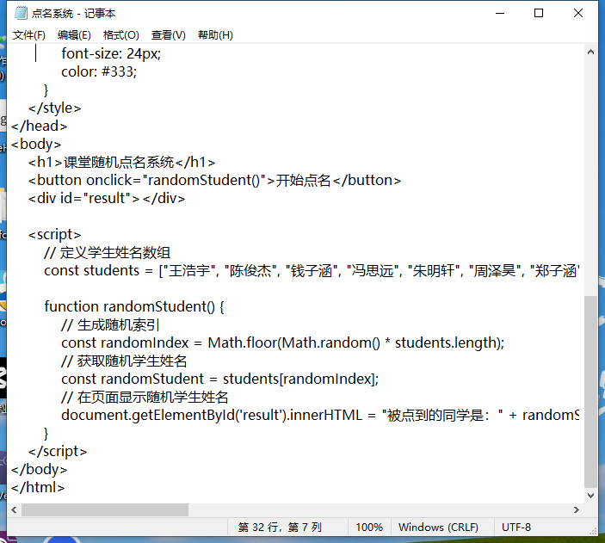Open the 编辑(E) menu
The width and height of the screenshot is (605, 543).
74,35
